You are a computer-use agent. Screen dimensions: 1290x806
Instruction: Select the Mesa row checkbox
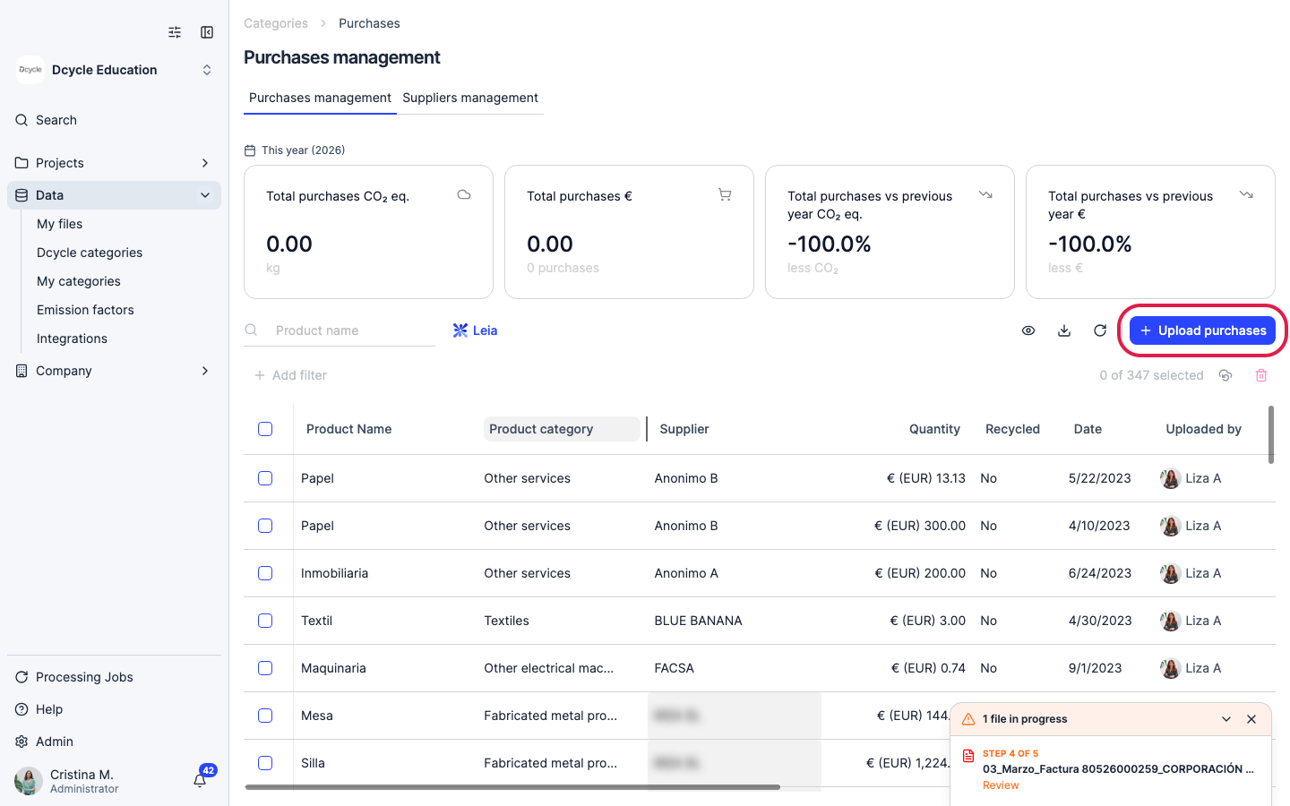[x=265, y=716]
